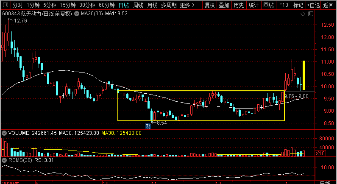The width and height of the screenshot is (337, 184).
Task: Click the 复权 adjustment button
Action: [x=210, y=6]
